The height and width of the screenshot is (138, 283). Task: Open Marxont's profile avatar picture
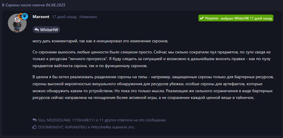[17, 23]
